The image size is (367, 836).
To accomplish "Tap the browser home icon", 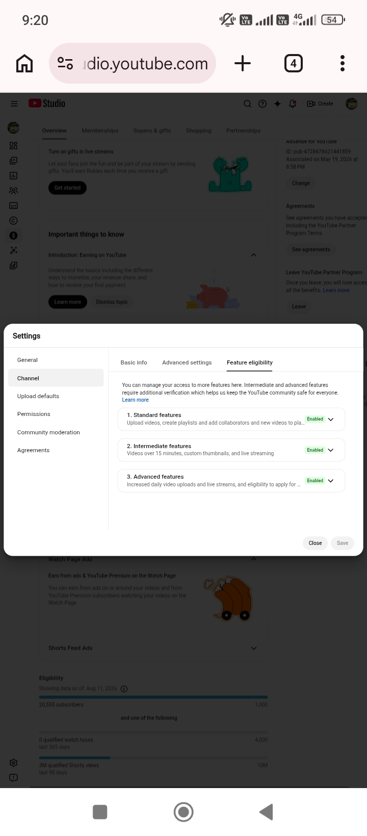I will tap(24, 64).
